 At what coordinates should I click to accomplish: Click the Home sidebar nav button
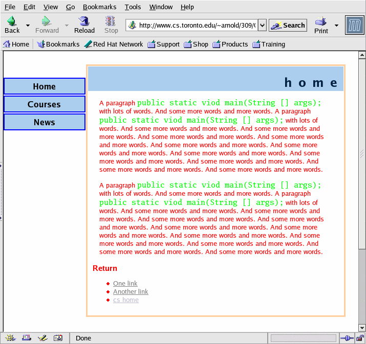coord(45,86)
